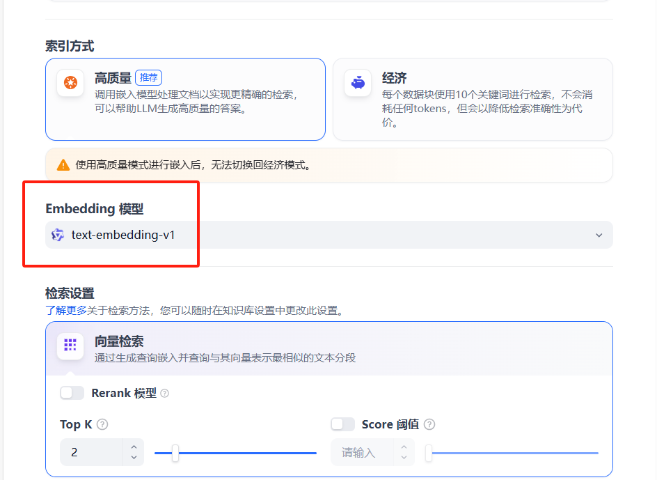Click the yellow warning triangle icon
The height and width of the screenshot is (480, 657).
pyautogui.click(x=63, y=165)
